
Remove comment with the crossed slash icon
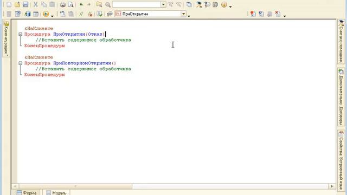point(90,14)
